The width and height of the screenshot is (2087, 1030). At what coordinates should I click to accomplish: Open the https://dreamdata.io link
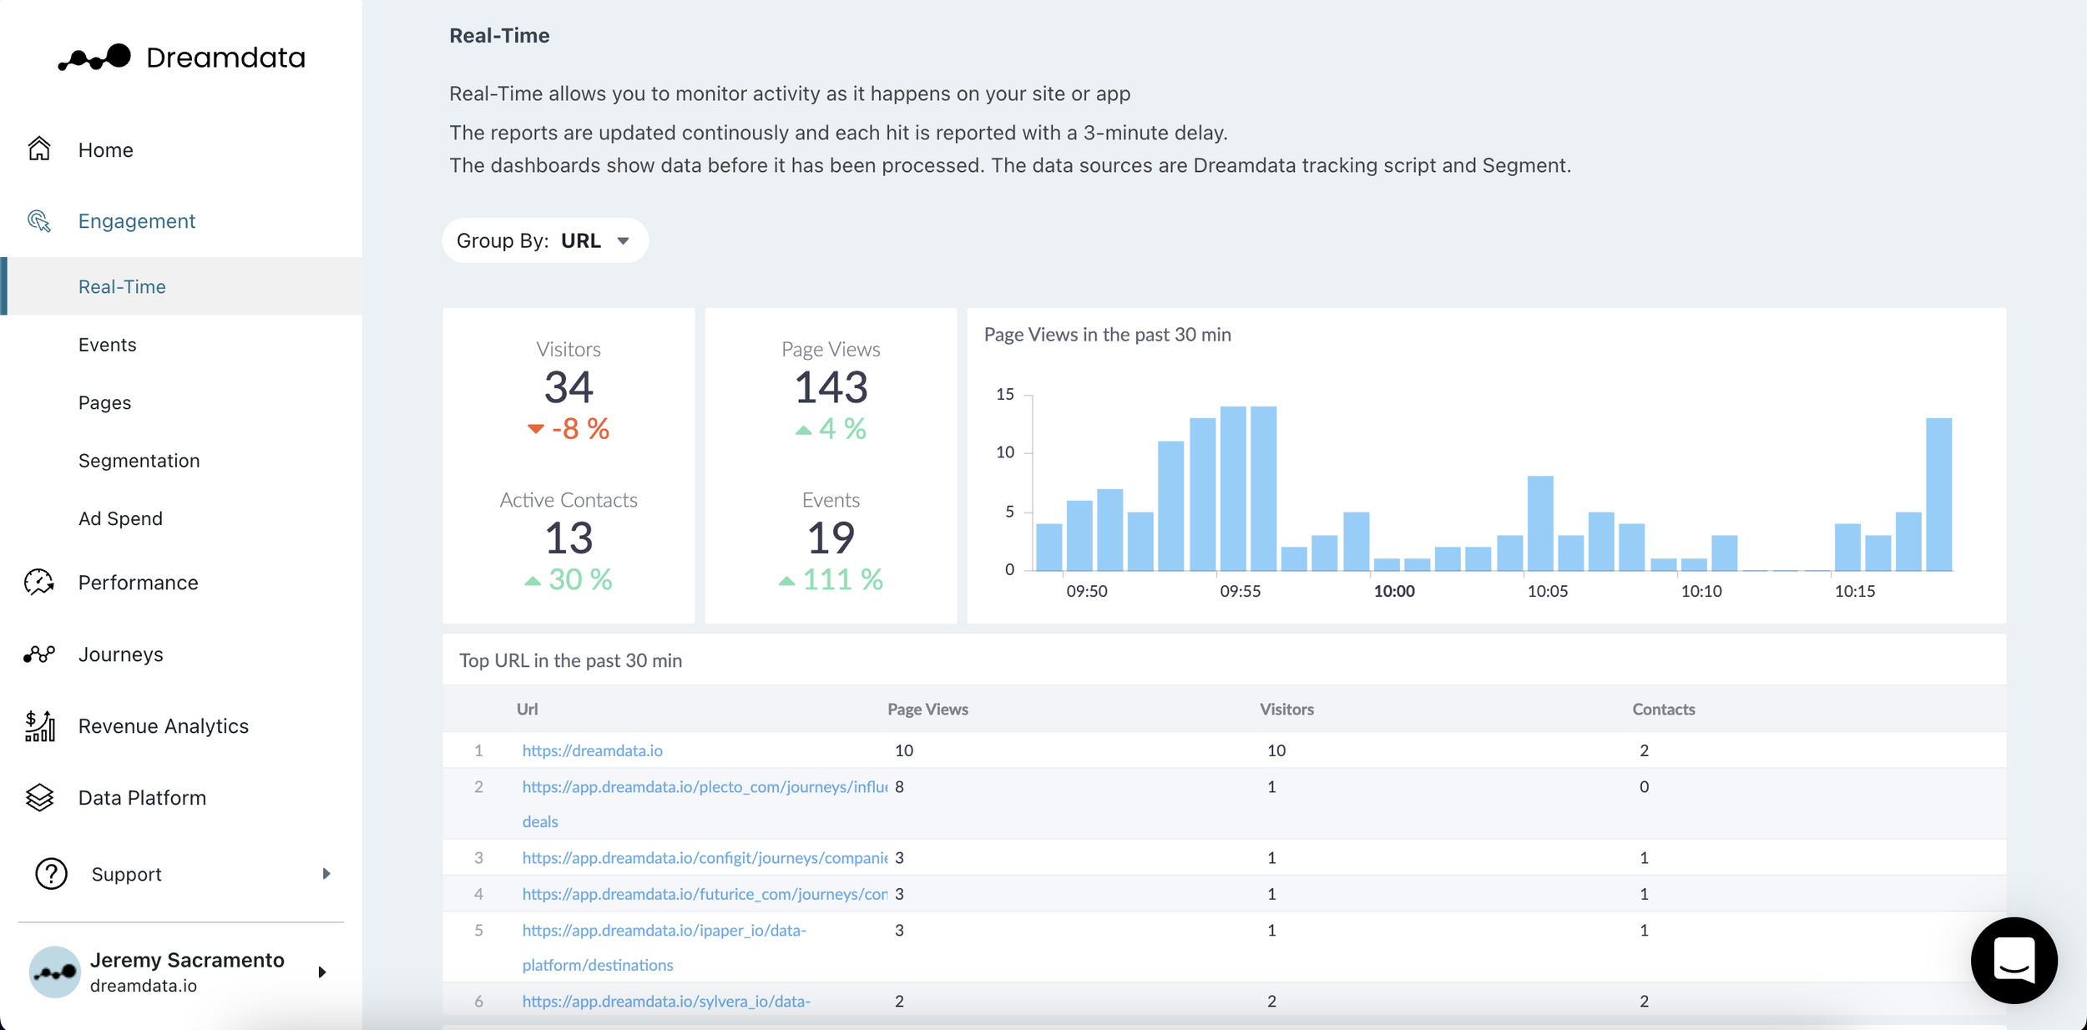point(592,750)
